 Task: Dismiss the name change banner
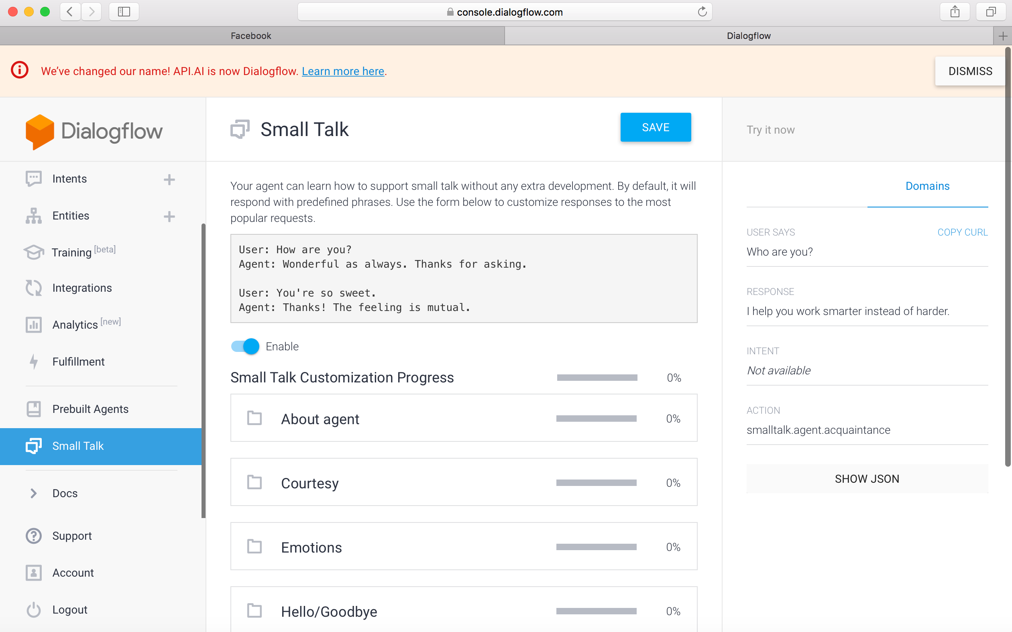point(970,71)
